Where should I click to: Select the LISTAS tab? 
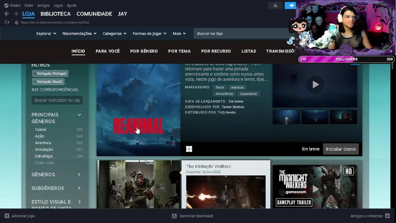(249, 51)
